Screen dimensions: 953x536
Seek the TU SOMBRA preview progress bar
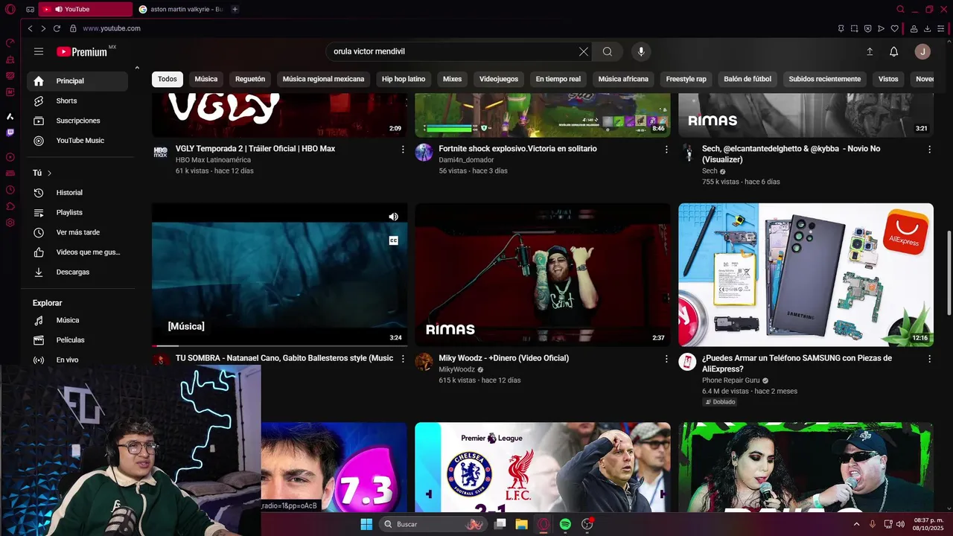(279, 345)
